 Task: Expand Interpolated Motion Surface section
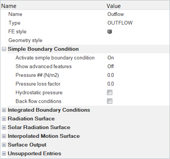[4, 136]
